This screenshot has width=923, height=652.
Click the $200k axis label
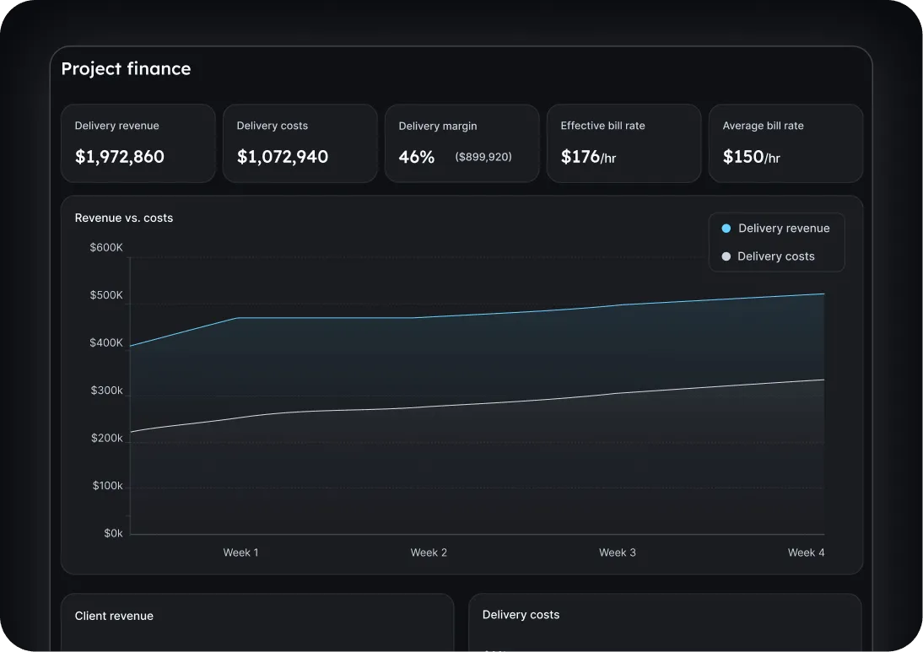(107, 438)
